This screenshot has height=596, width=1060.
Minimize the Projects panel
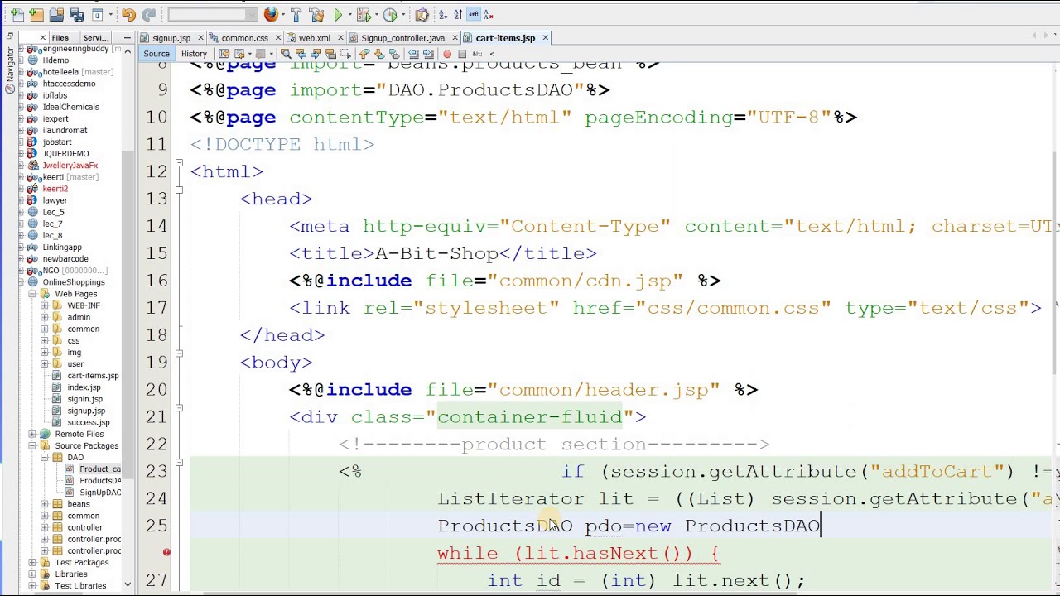pos(127,38)
